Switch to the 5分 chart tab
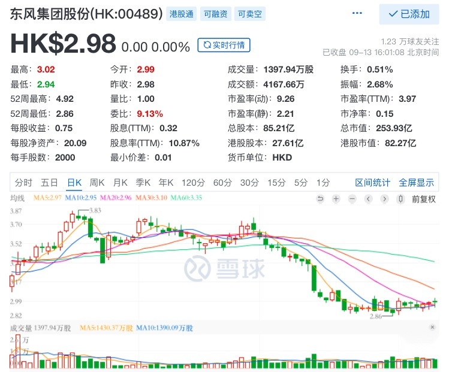 [x=301, y=182]
